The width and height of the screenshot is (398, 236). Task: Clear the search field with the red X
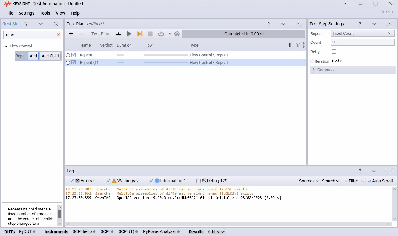[x=58, y=35]
